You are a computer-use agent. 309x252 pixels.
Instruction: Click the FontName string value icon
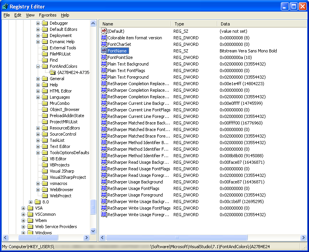click(104, 51)
